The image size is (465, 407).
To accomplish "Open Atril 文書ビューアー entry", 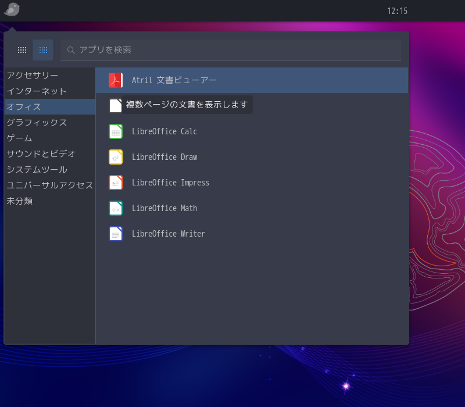I will click(x=252, y=80).
